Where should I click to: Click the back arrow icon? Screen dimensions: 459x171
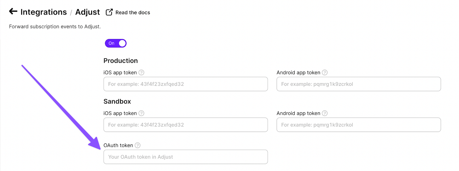13,11
